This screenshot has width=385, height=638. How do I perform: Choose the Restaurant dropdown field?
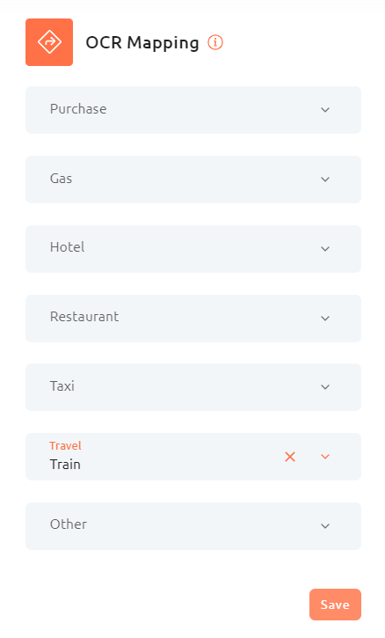(x=193, y=319)
